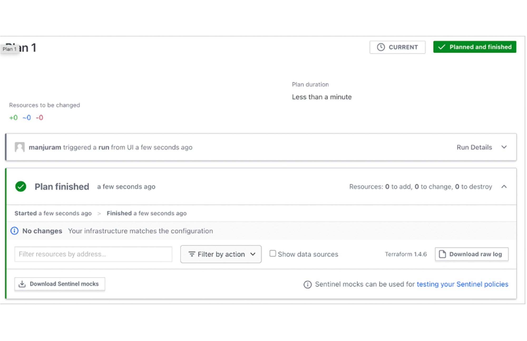Toggle the Show data sources checkbox
Image resolution: width=527 pixels, height=341 pixels.
[273, 254]
